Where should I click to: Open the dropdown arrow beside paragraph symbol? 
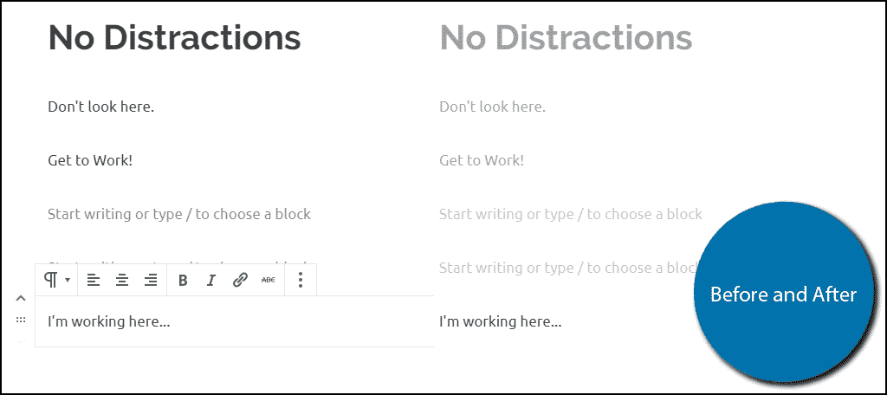coord(68,280)
